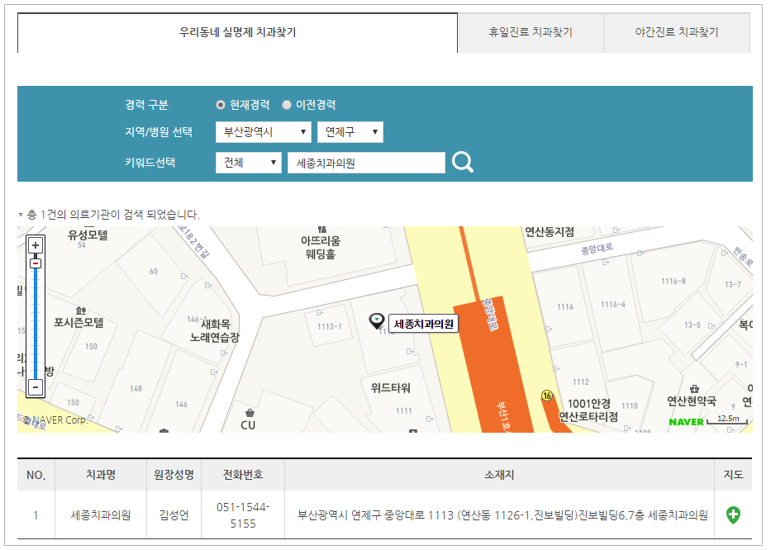Switch to 휴일진료 치과찾기 tab

[530, 33]
